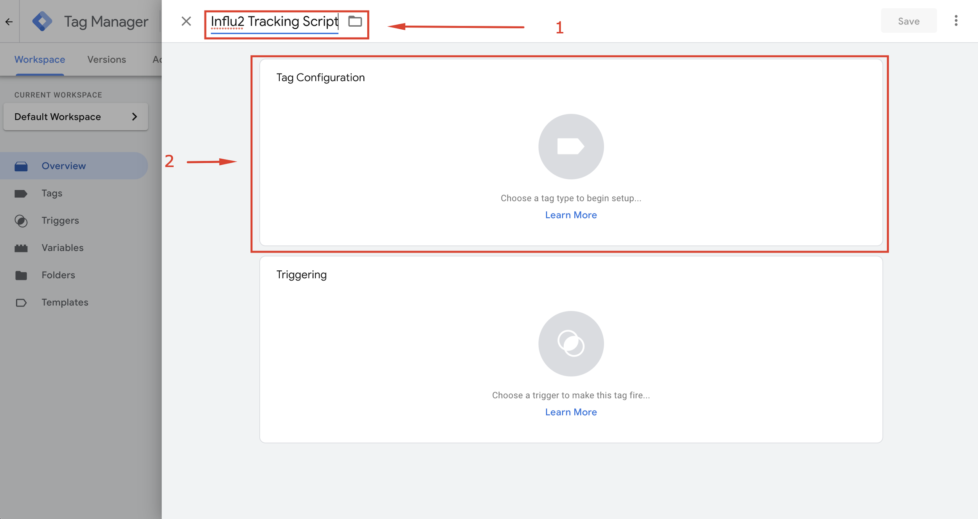Click the Save button
Image resolution: width=978 pixels, height=519 pixels.
click(x=908, y=21)
